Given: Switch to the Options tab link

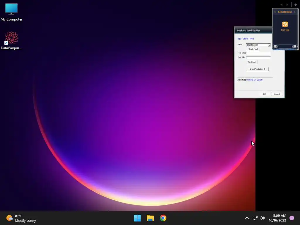Looking at the screenshot, I should [x=246, y=39].
